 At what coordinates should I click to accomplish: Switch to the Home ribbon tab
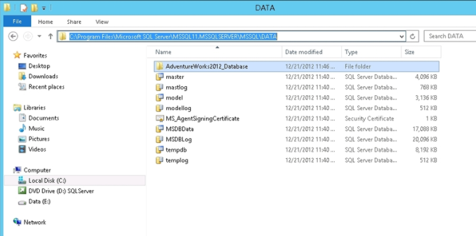45,22
